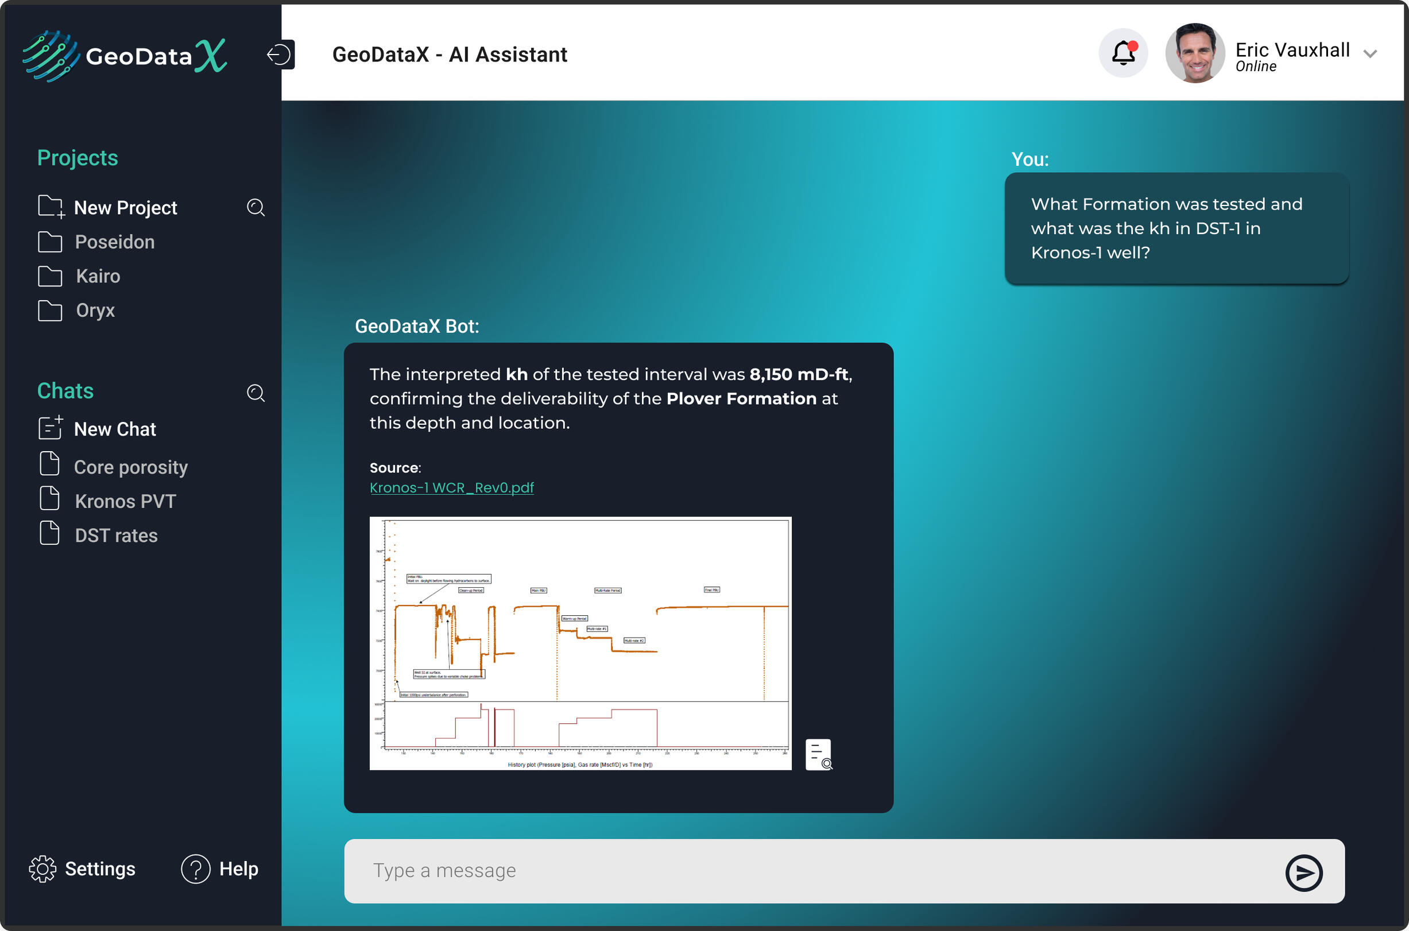1409x931 pixels.
Task: Send message with arrow button
Action: tap(1303, 872)
